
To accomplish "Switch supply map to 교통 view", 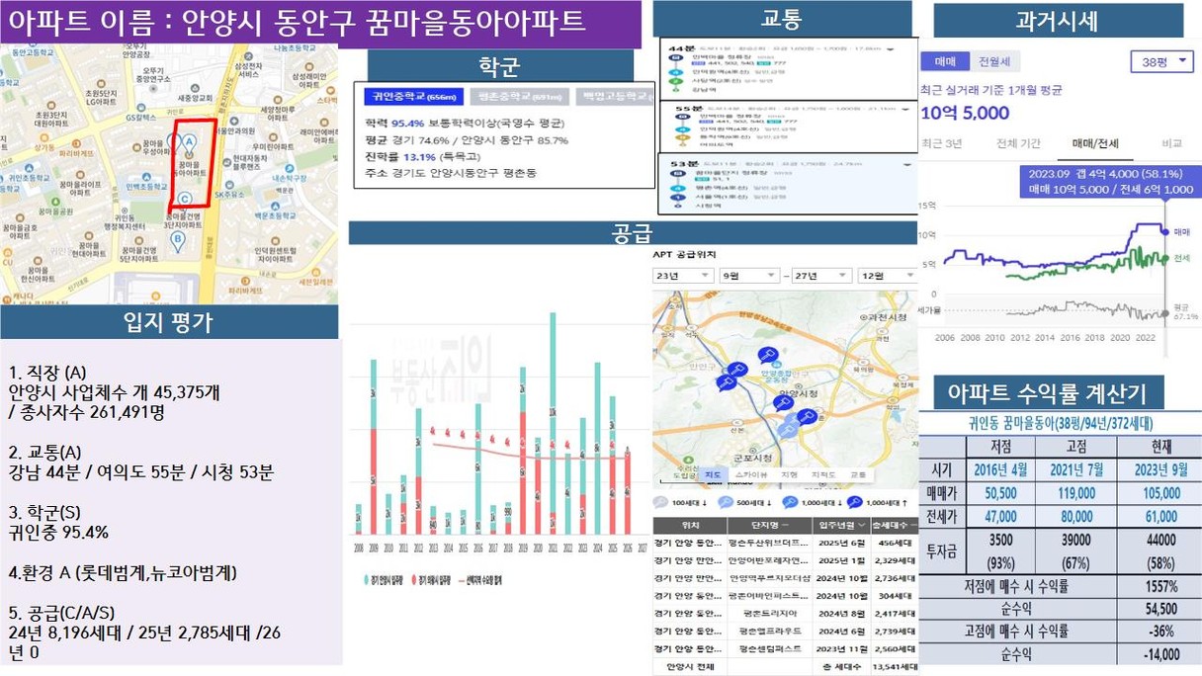I will 858,475.
